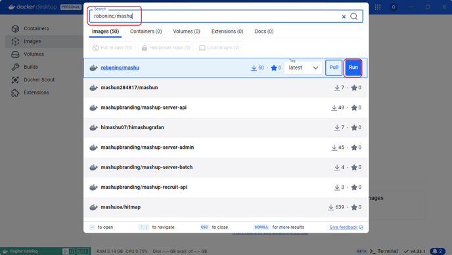Switch to the Containers (0) tab
Viewport: 452px width, 255px height.
click(x=146, y=31)
